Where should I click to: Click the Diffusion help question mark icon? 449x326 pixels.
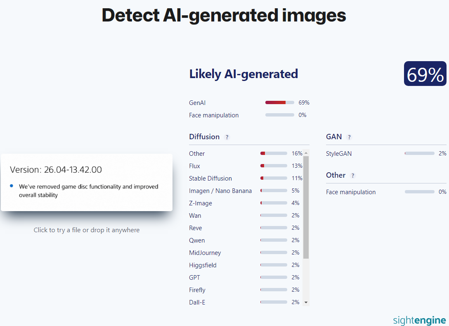tap(227, 137)
